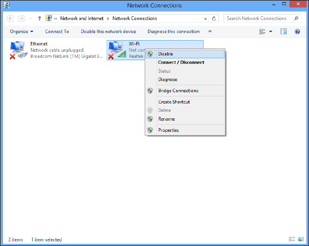Click Disable this network device

pyautogui.click(x=108, y=32)
